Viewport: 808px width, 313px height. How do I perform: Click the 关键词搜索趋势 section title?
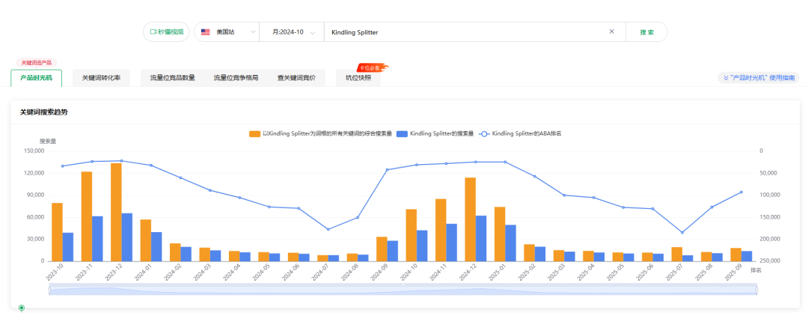tap(43, 112)
